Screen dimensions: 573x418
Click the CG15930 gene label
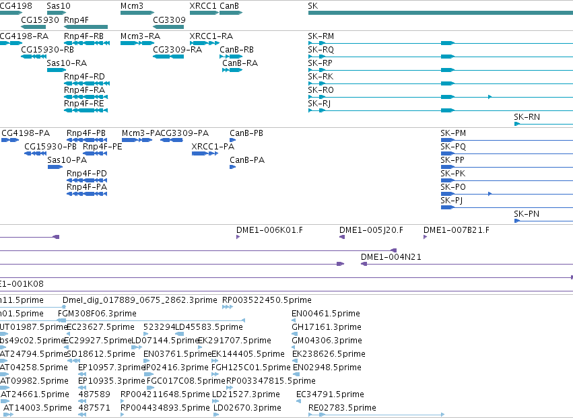point(40,20)
